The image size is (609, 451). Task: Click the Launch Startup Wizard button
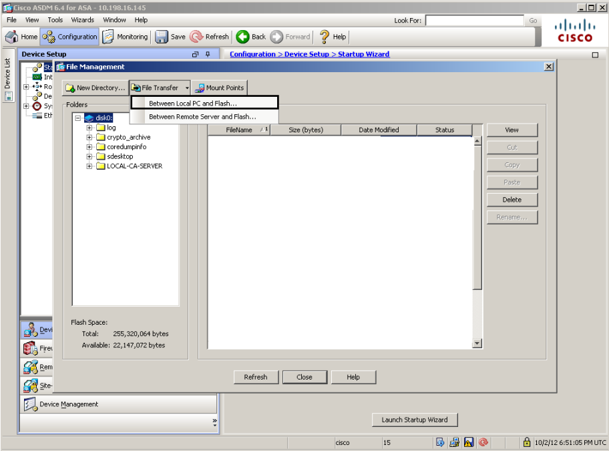point(415,420)
